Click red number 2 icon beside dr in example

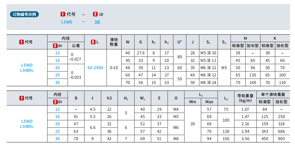click(95, 14)
